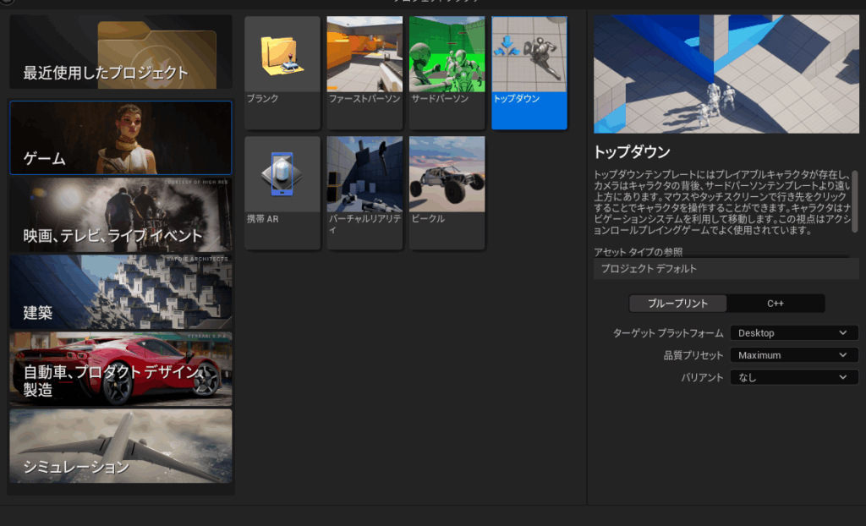Click the トップダウン preview image

click(x=726, y=74)
